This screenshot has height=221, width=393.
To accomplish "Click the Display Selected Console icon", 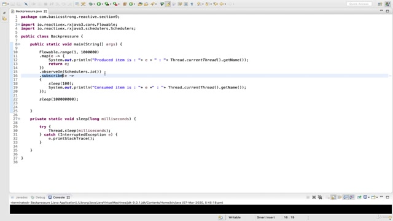I will click(365, 198).
